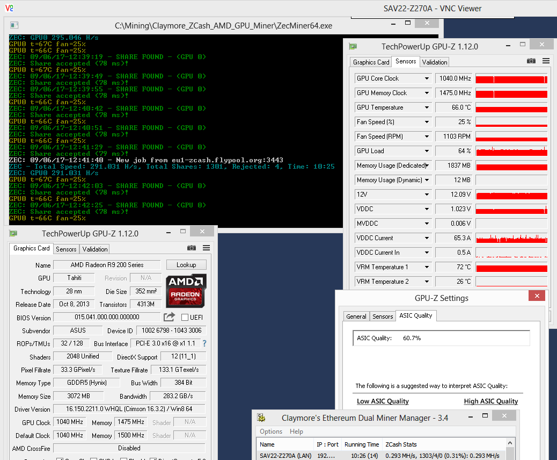Switch to General tab in GPU-Z Settings

[x=356, y=317]
